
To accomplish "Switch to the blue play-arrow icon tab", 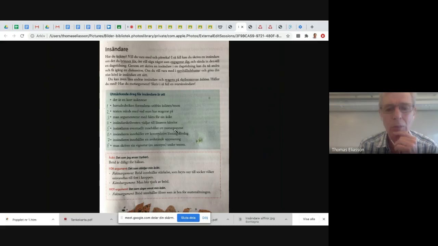I will click(x=109, y=27).
